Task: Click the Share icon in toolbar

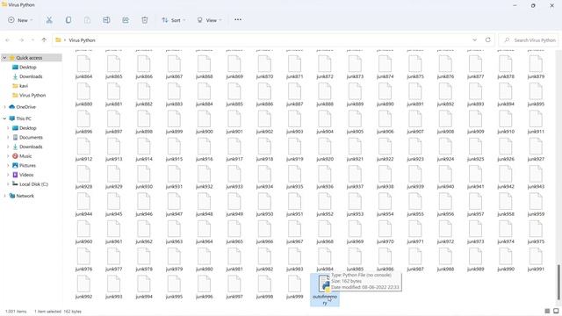Action: [126, 20]
